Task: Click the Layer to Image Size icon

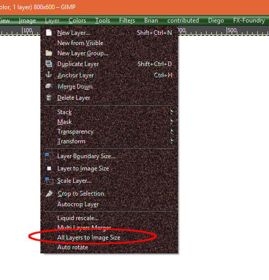Action: point(49,168)
